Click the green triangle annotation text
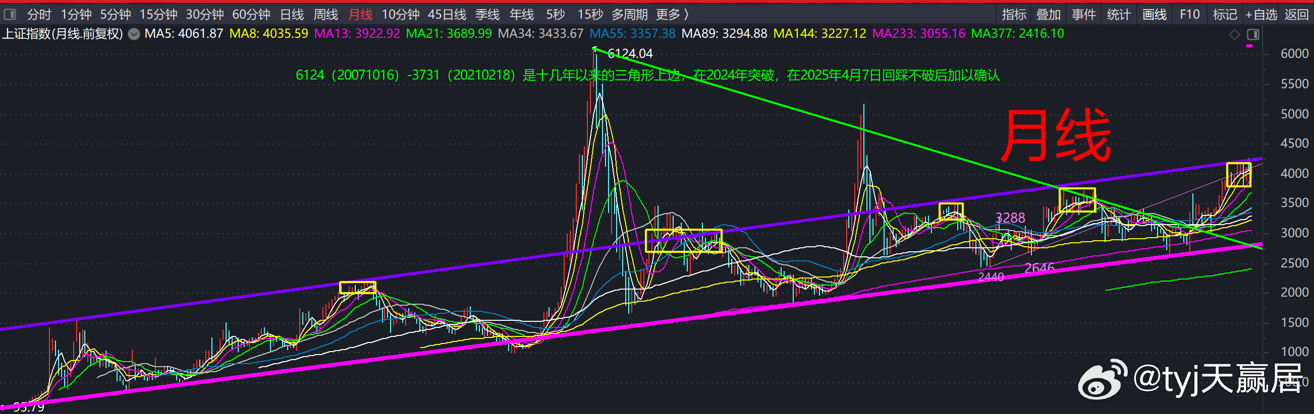This screenshot has height=414, width=1314. point(647,76)
